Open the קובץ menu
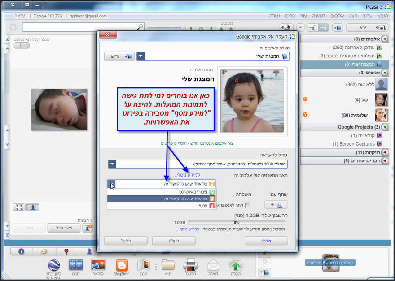395x281 pixels. (x=383, y=16)
